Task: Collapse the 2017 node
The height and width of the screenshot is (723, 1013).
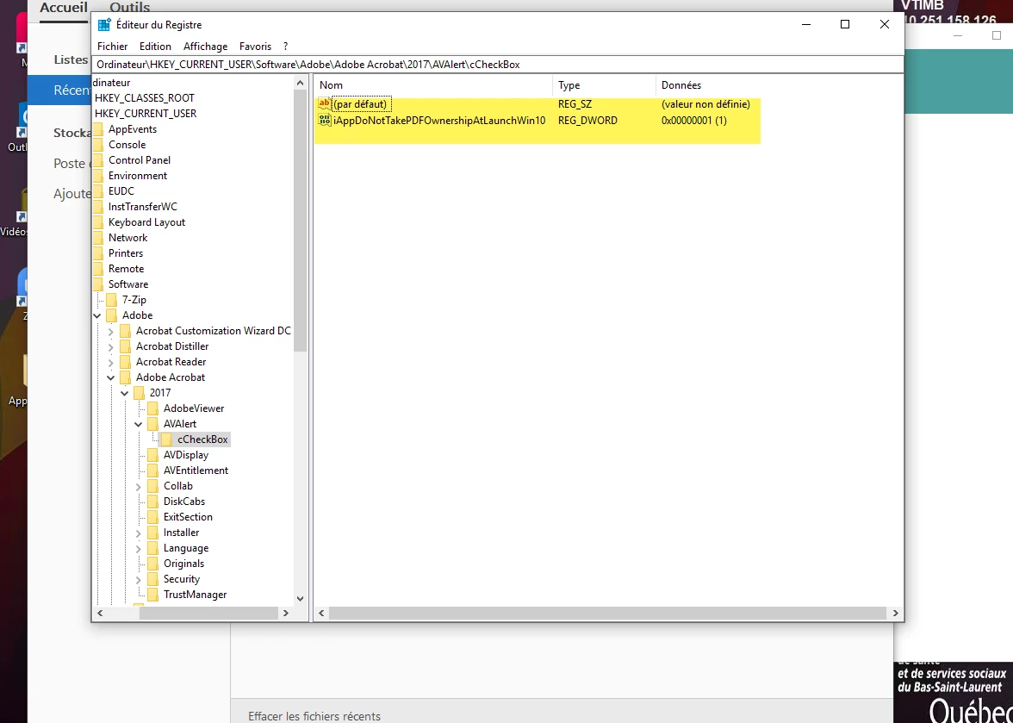Action: [124, 393]
